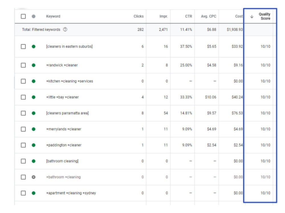Viewport: 285px width, 213px height.
Task: Check the +paddington +cleaner row checkbox
Action: pos(23,145)
